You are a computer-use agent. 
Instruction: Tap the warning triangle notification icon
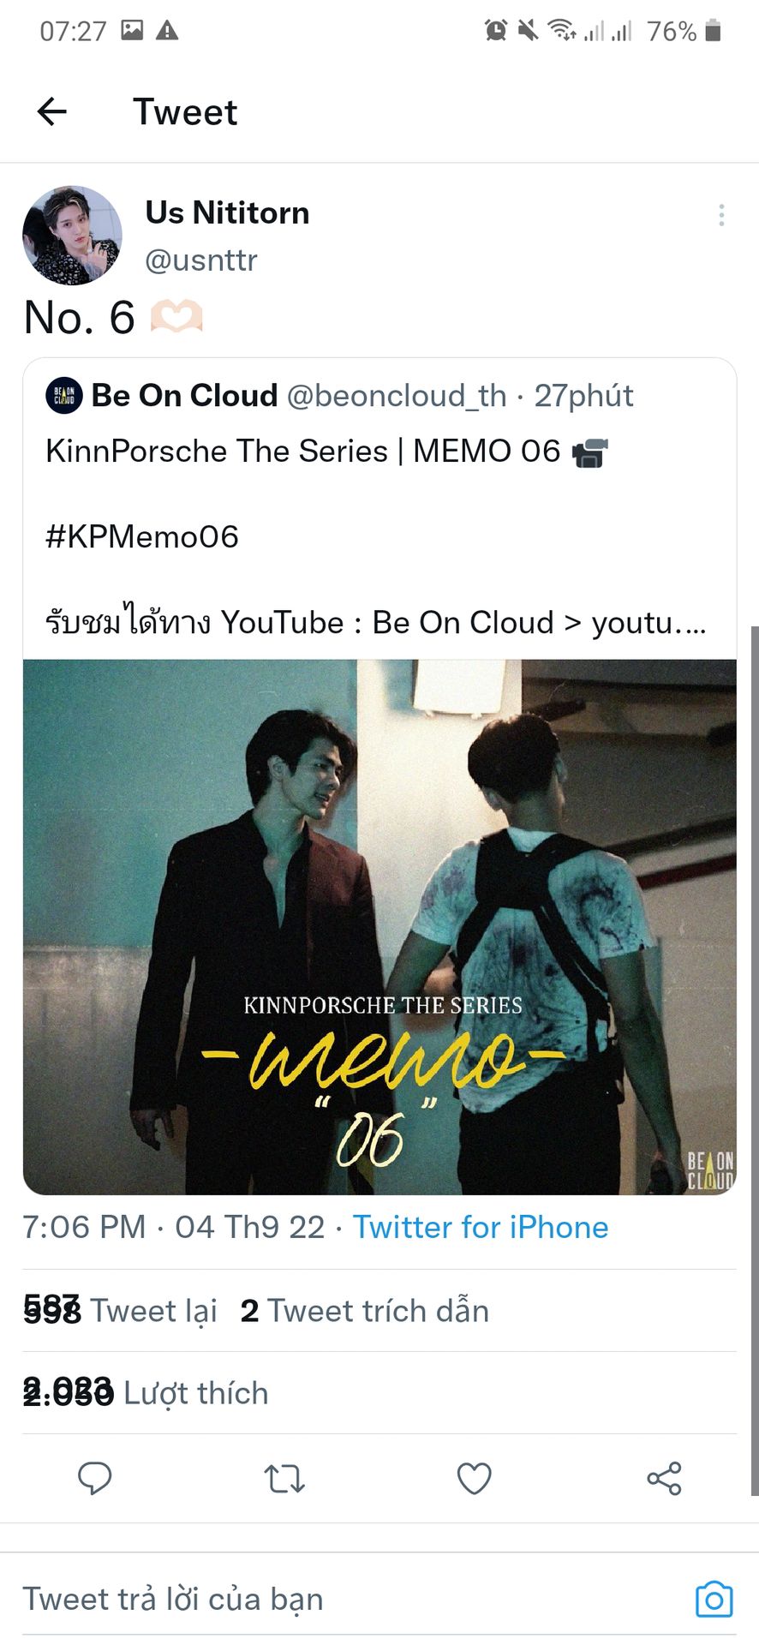(167, 31)
